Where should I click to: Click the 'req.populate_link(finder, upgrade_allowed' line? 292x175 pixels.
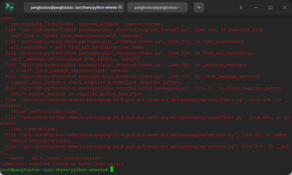click(x=87, y=24)
